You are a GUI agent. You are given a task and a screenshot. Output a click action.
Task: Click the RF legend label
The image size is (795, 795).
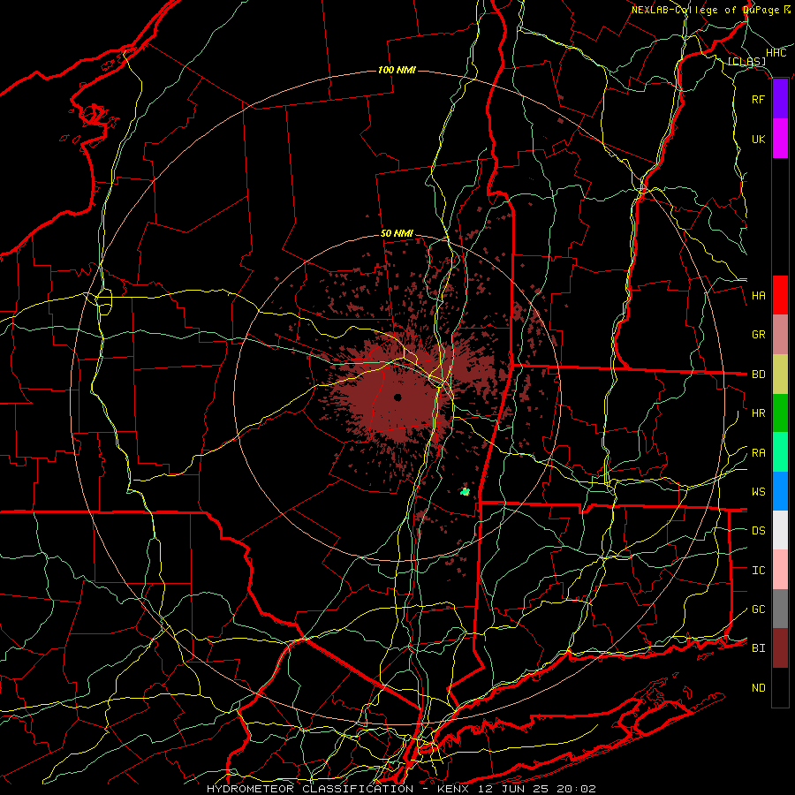pos(758,99)
